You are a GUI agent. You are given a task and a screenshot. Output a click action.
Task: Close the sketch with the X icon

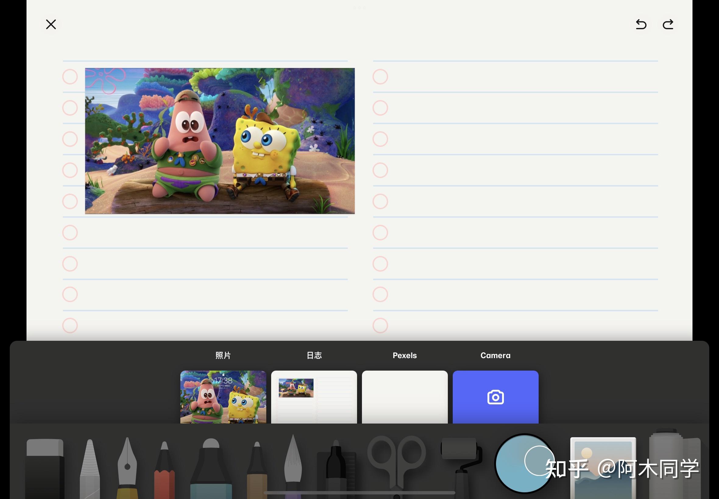point(51,24)
